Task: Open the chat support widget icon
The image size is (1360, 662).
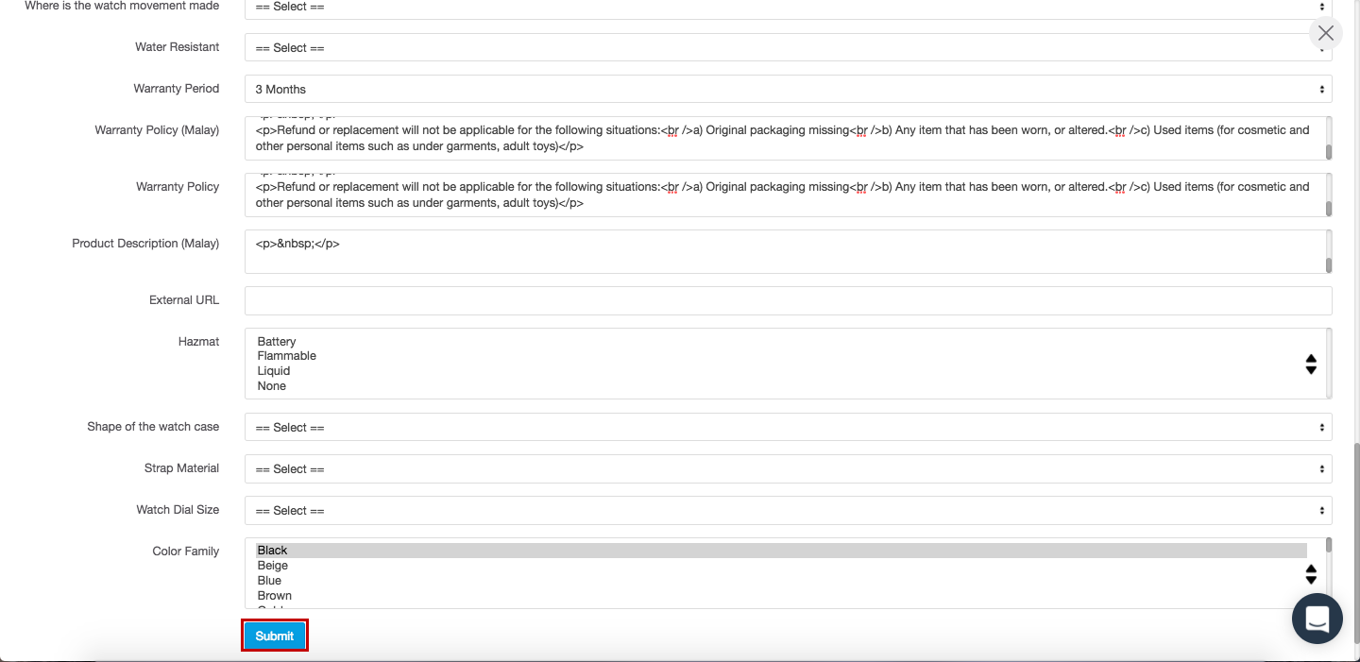Action: pyautogui.click(x=1317, y=619)
